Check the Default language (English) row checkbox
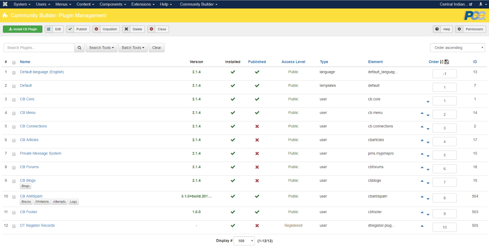The height and width of the screenshot is (248, 489). point(14,73)
